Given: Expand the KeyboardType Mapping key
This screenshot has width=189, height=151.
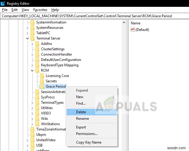Looking at the screenshot, I should [32, 65].
